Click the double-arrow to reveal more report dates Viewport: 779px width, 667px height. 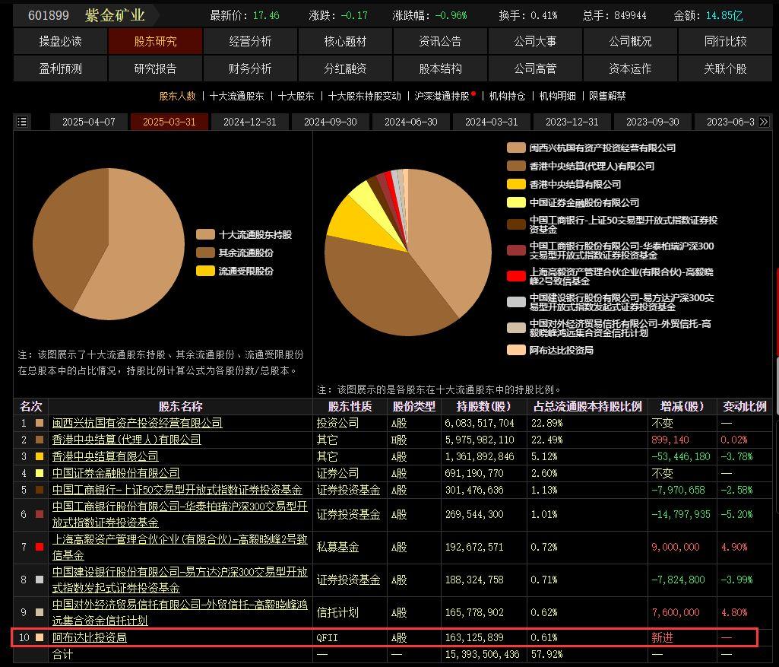coord(763,122)
